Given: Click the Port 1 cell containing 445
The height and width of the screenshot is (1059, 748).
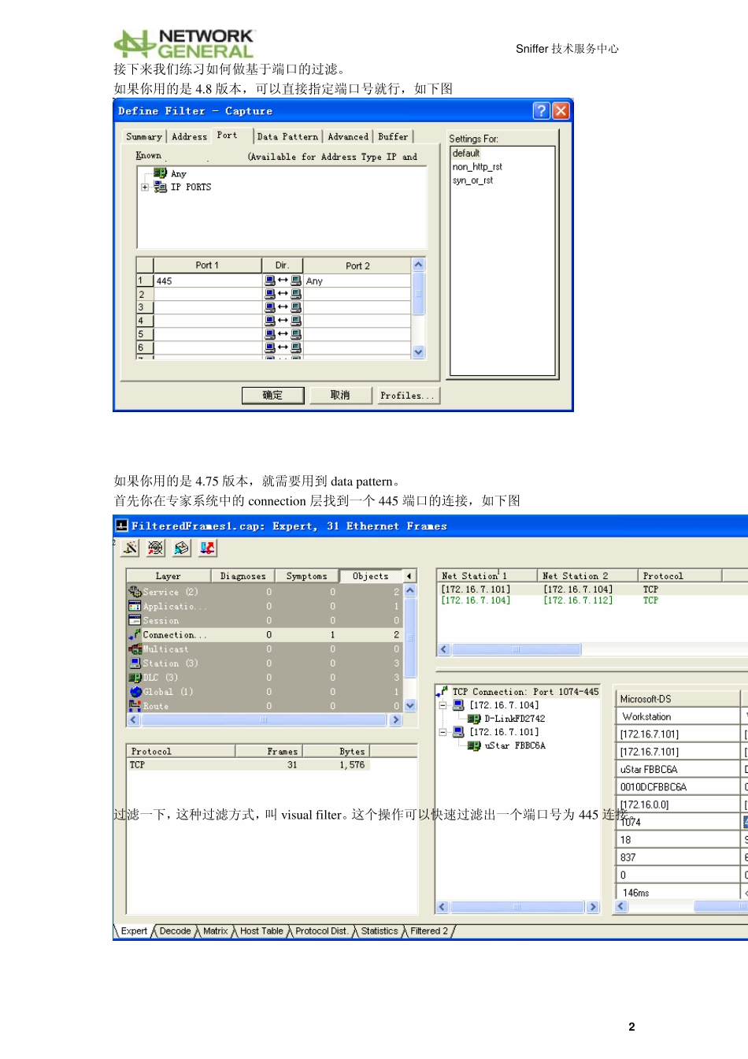Looking at the screenshot, I should (x=208, y=281).
